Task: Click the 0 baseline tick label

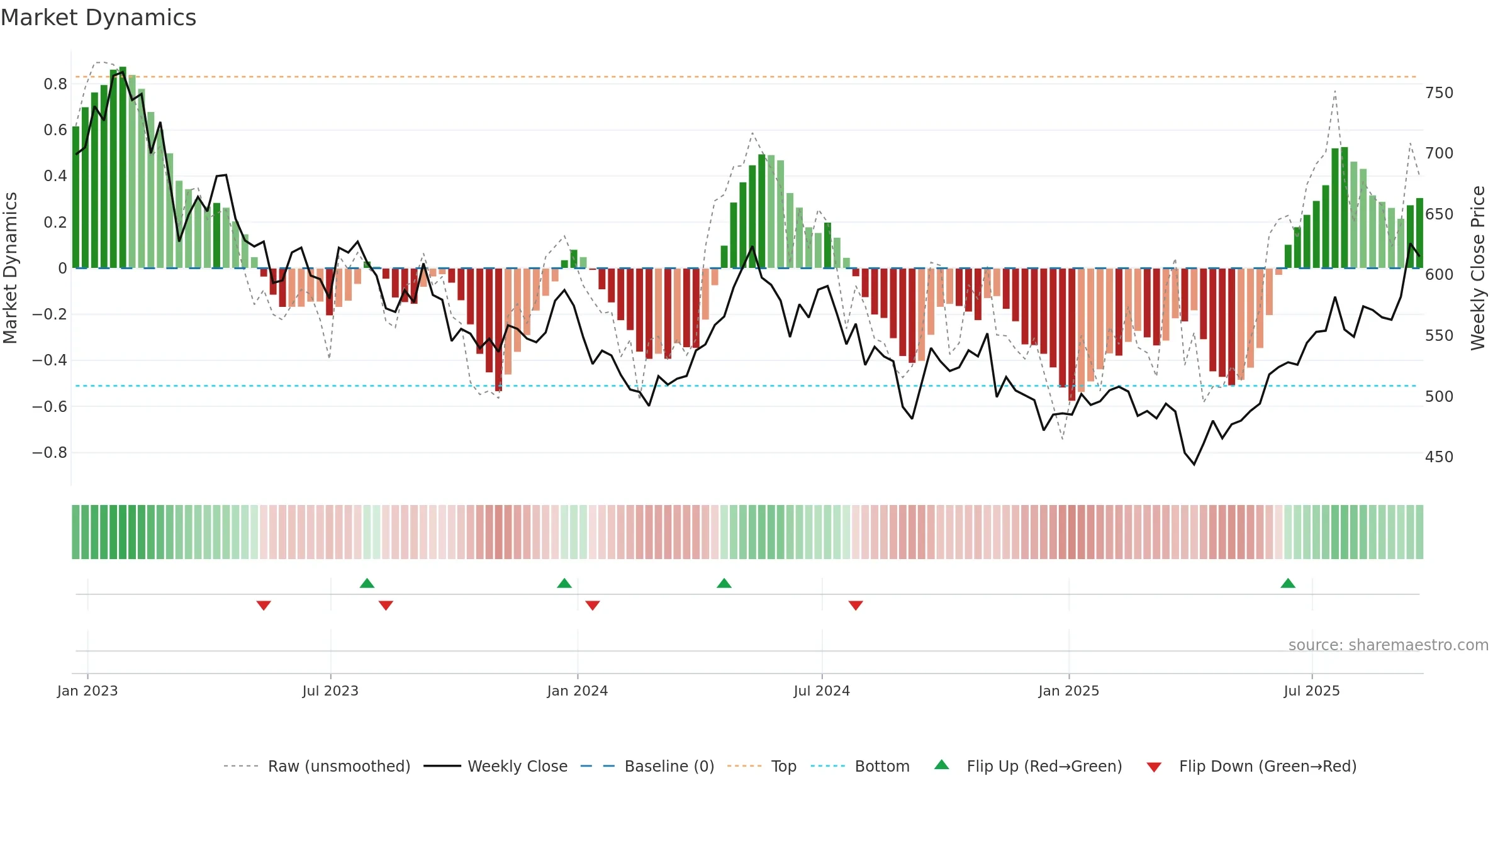Action: click(62, 269)
